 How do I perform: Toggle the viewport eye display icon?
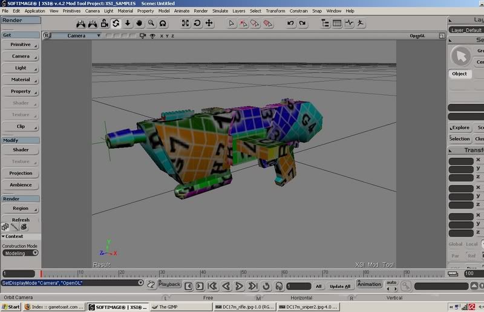152,36
